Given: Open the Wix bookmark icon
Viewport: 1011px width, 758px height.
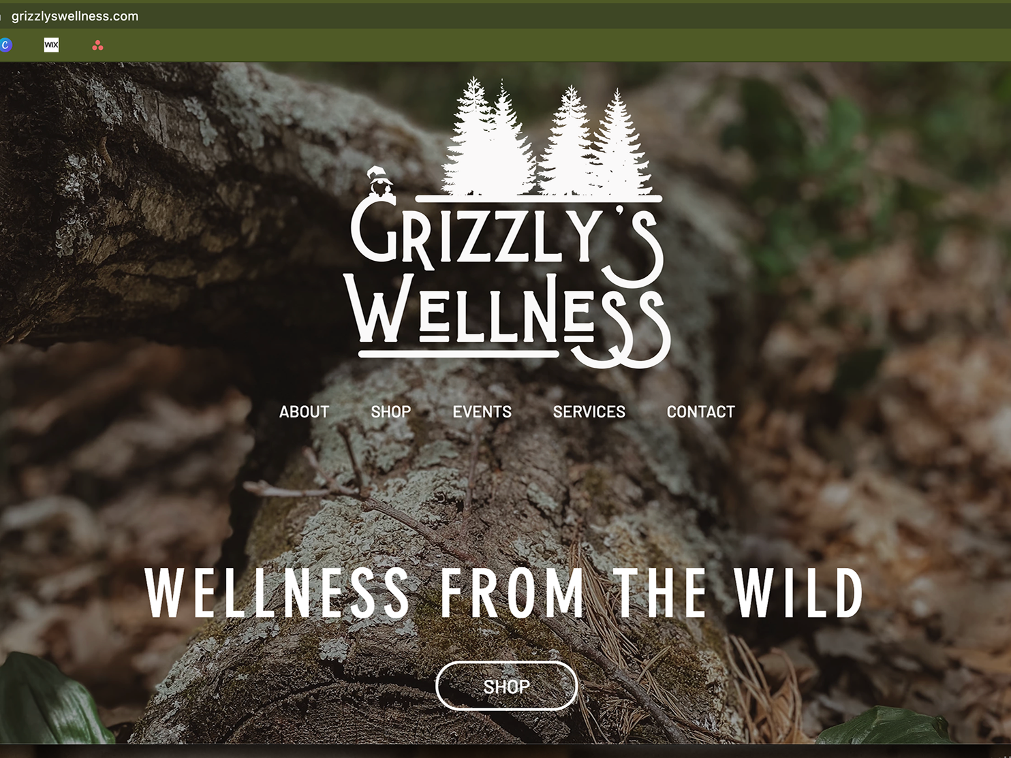Looking at the screenshot, I should (x=51, y=45).
